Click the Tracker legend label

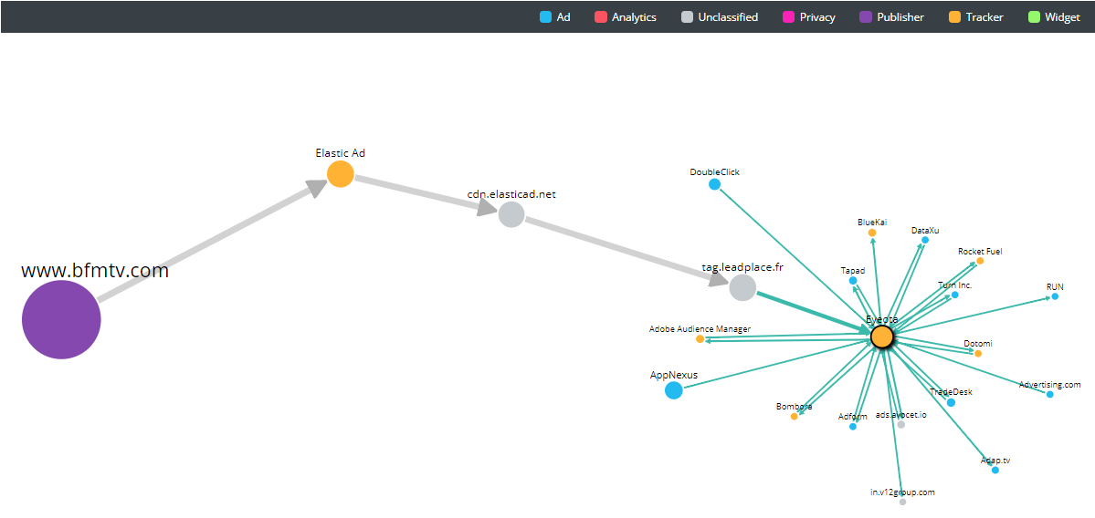pyautogui.click(x=984, y=17)
